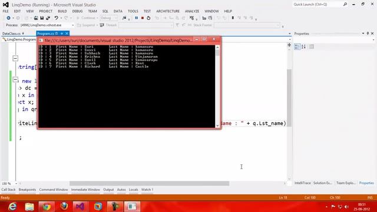Open the HELP menu
Screen dimensions: 377x212
pyautogui.click(x=228, y=11)
